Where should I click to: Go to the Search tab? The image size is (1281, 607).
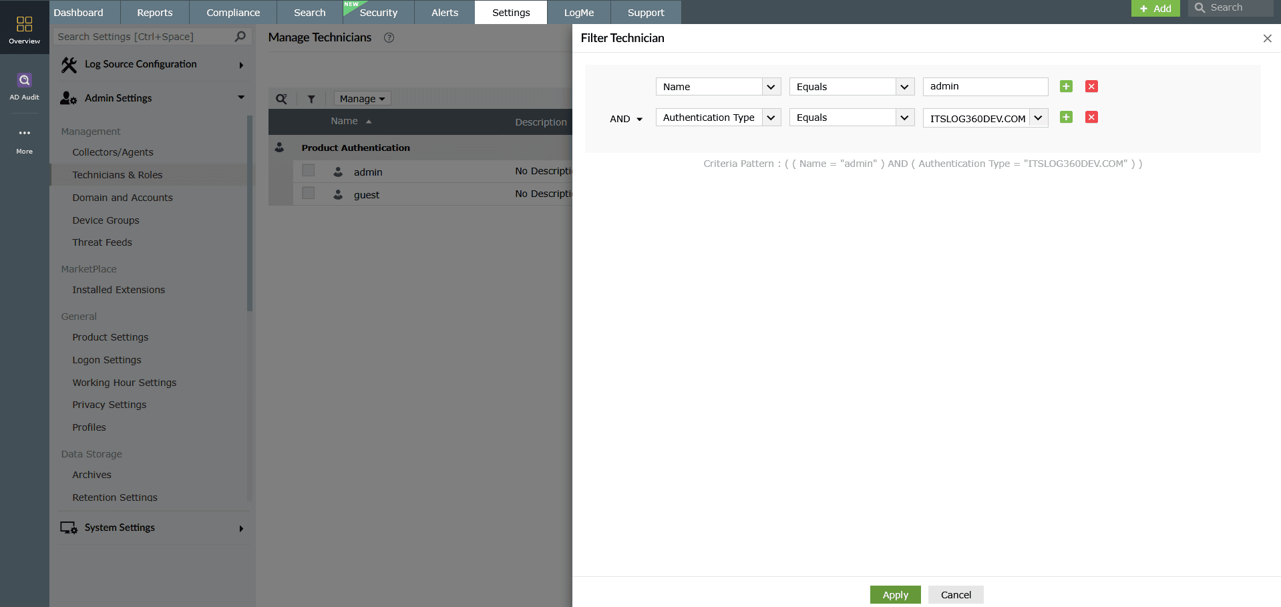pos(310,13)
